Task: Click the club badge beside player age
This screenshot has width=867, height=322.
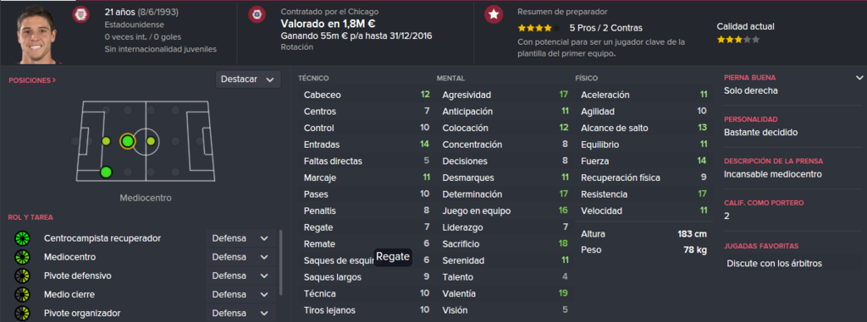Action: pos(80,14)
